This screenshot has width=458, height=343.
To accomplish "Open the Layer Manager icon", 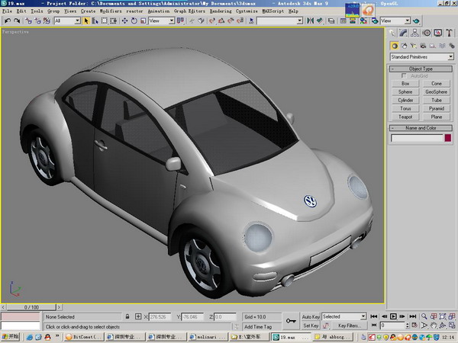I will click(x=331, y=21).
